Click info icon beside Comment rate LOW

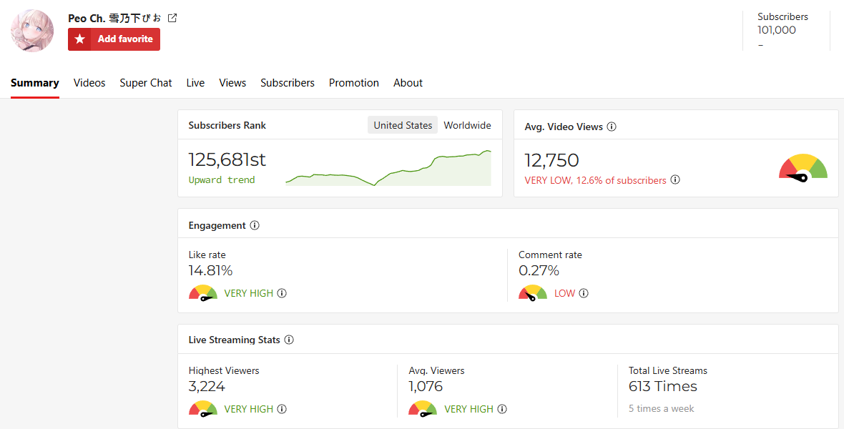[584, 293]
